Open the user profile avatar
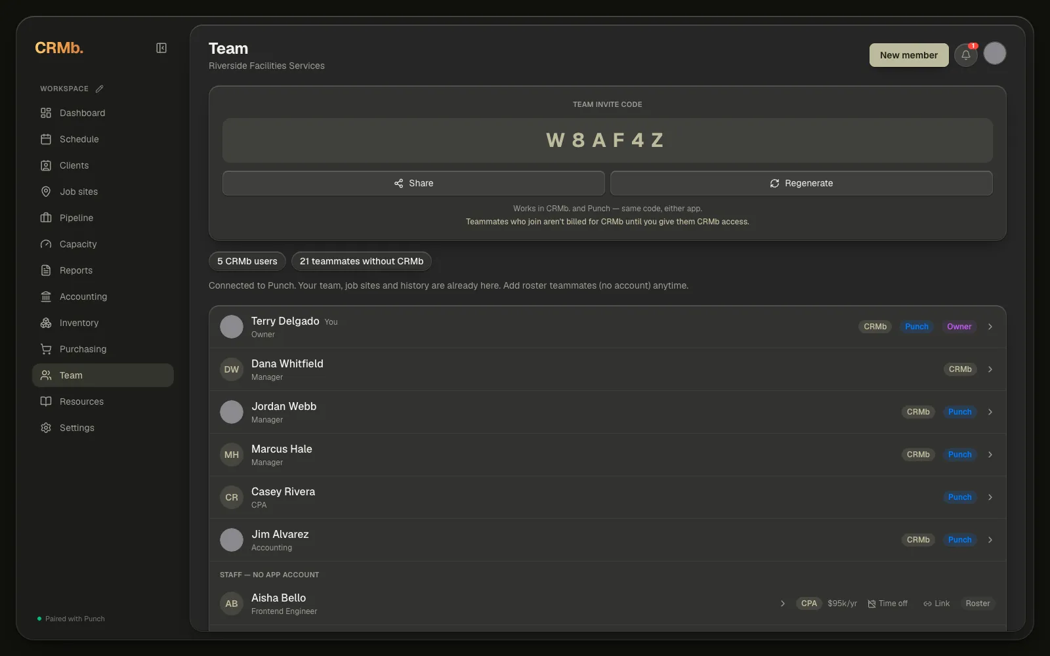This screenshot has width=1050, height=656. [995, 53]
